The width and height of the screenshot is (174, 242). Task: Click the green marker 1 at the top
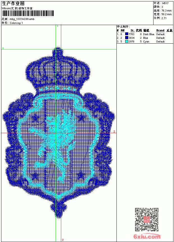coord(58,26)
